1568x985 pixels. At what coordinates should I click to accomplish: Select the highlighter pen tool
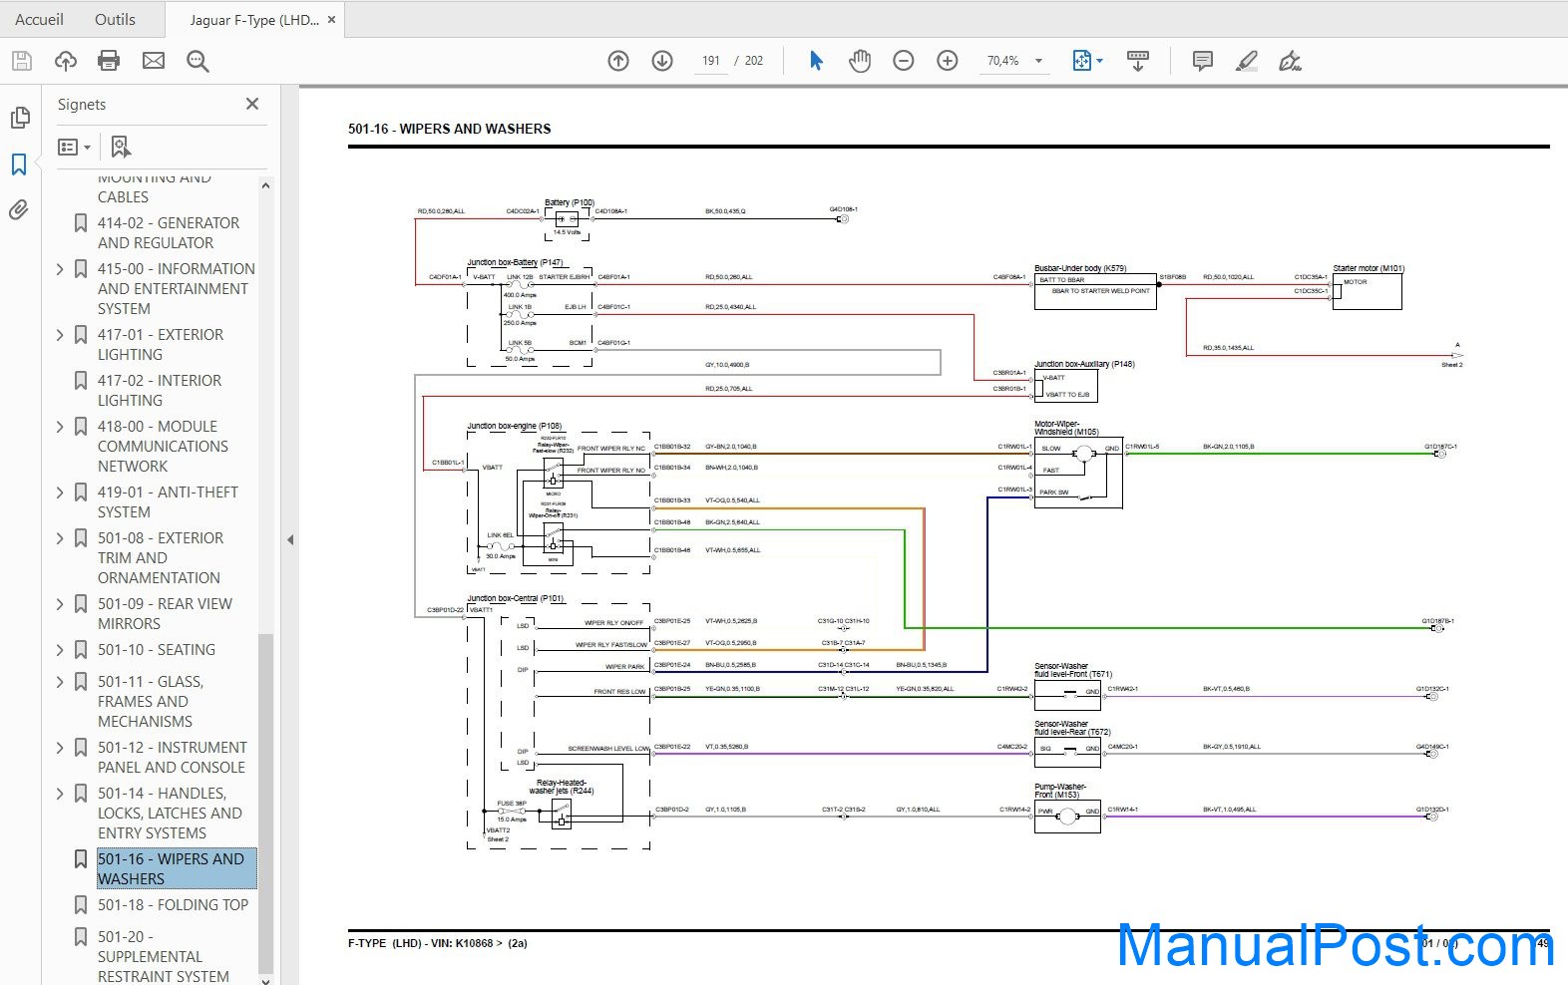tap(1247, 61)
